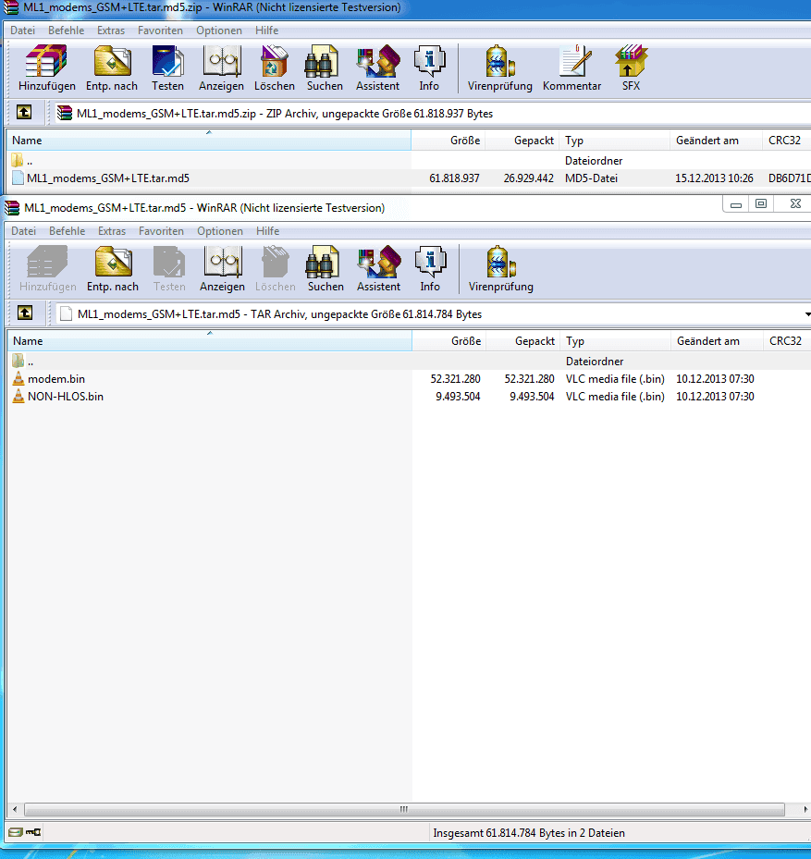Click Info icon in the ZIP archive window
Image resolution: width=811 pixels, height=859 pixels.
[x=430, y=61]
